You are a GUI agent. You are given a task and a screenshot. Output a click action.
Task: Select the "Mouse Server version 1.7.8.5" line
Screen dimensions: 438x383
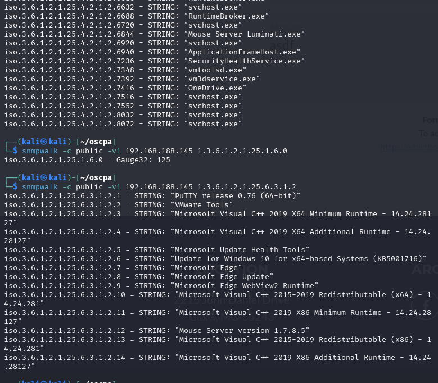coord(157,331)
